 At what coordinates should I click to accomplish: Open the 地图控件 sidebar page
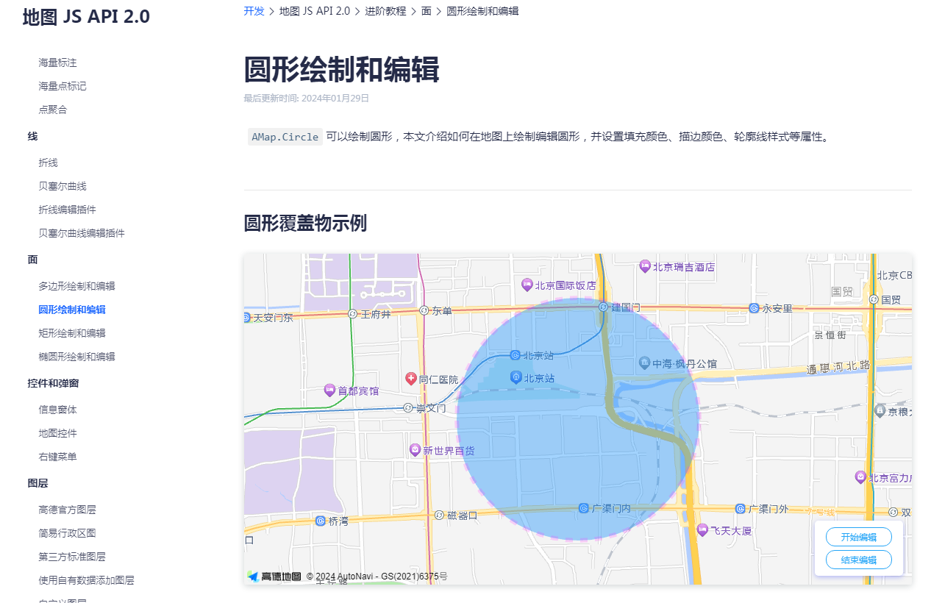click(57, 433)
